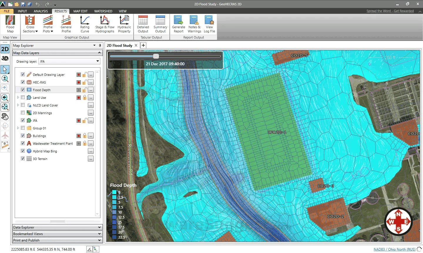This screenshot has height=253, width=423.
Task: Unlock the Buildings layer padlock
Action: [x=85, y=136]
